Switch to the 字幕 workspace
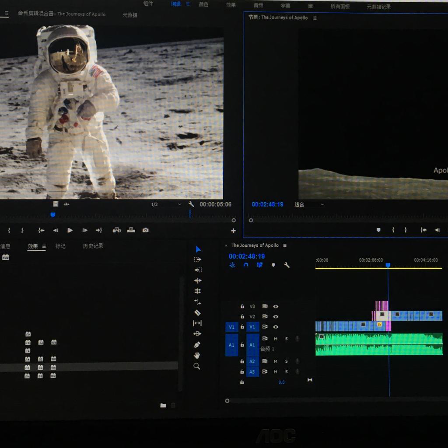This screenshot has width=448, height=448. (285, 6)
